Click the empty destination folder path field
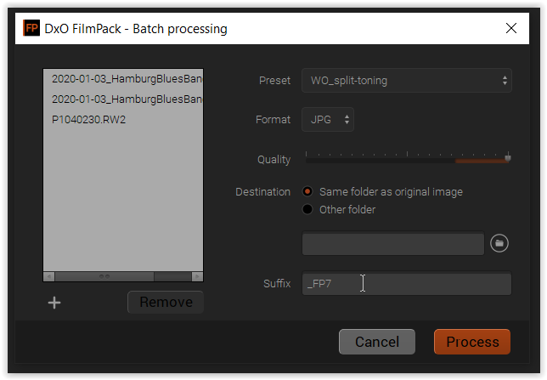The width and height of the screenshot is (547, 380). tap(392, 243)
